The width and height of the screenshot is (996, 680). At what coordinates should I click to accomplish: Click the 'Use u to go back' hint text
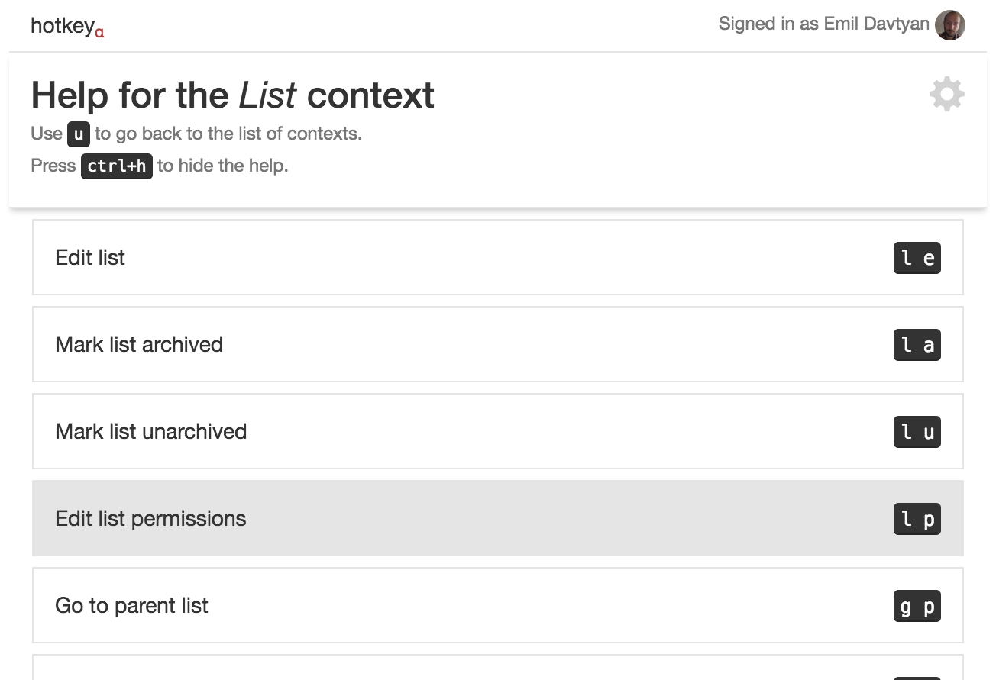(228, 134)
